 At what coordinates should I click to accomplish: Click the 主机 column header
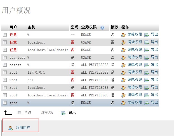tap(31, 27)
